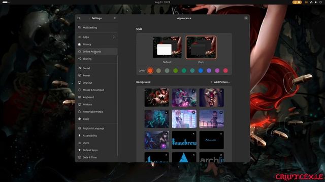Select the Homebrew wallpaper thumbnail
Viewport: 325px width, 182px height.
pyautogui.click(x=184, y=140)
